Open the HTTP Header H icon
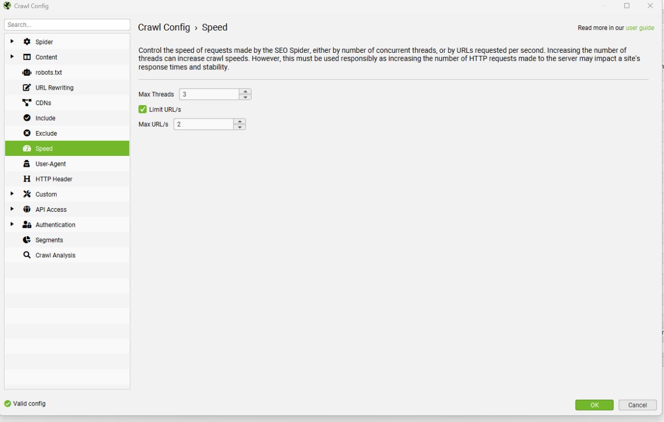Screen dimensions: 664x422 [x=27, y=179]
